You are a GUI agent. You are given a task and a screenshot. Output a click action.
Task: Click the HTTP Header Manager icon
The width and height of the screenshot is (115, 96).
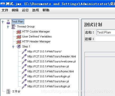[x=19, y=42]
